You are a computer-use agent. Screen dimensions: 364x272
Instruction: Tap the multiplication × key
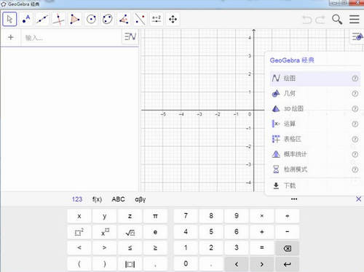coord(262,216)
